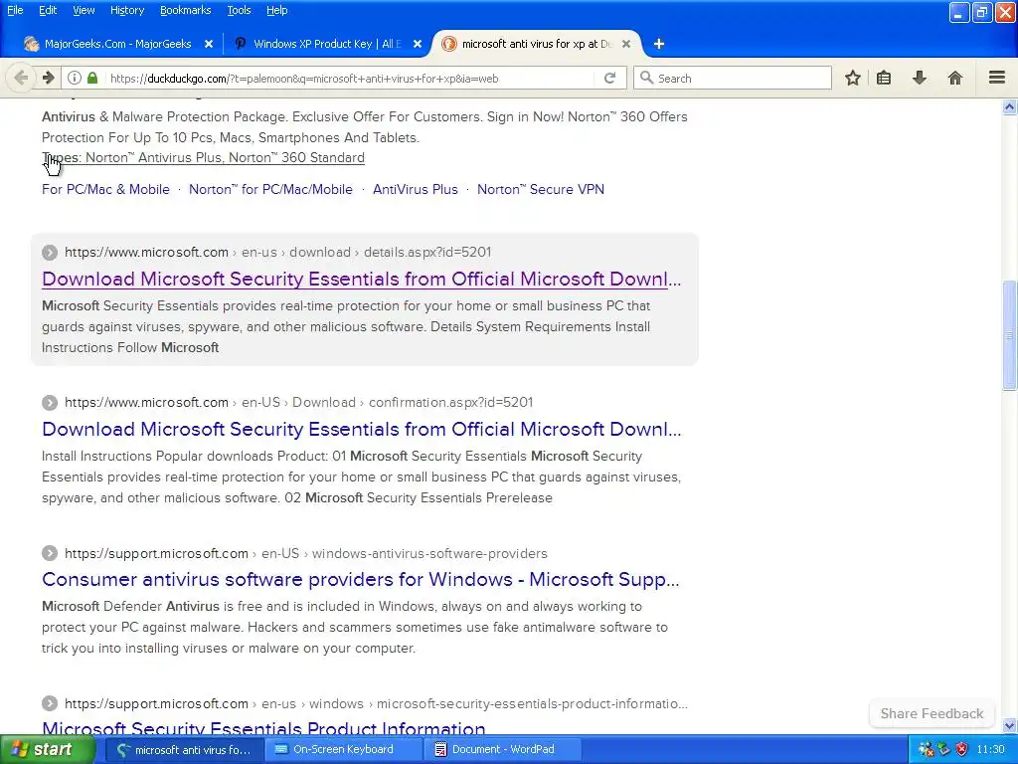Switch to Windows XP Product Key tab
Image resolution: width=1018 pixels, height=764 pixels.
[327, 44]
